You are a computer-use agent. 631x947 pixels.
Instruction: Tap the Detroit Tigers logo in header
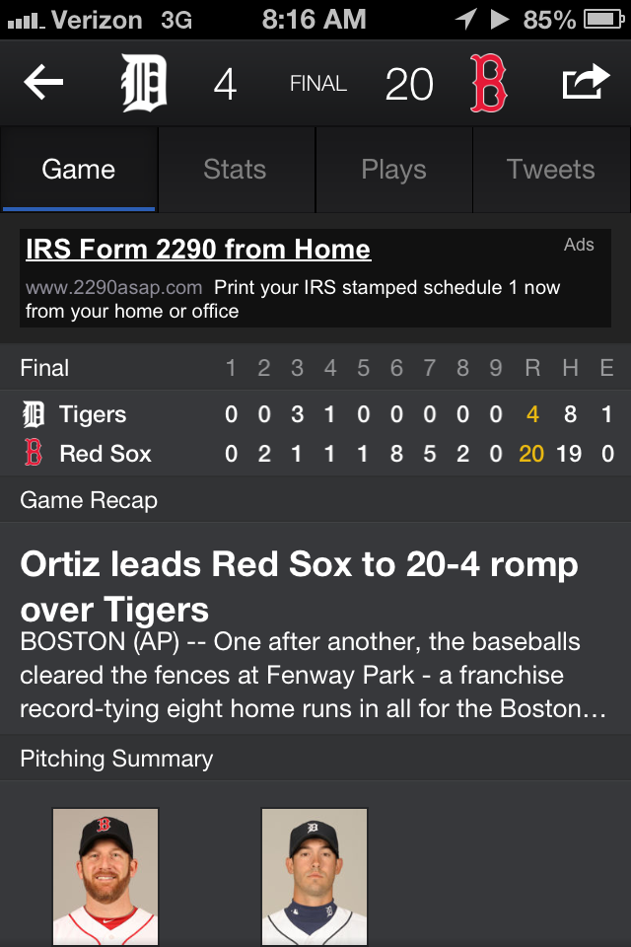pos(143,84)
